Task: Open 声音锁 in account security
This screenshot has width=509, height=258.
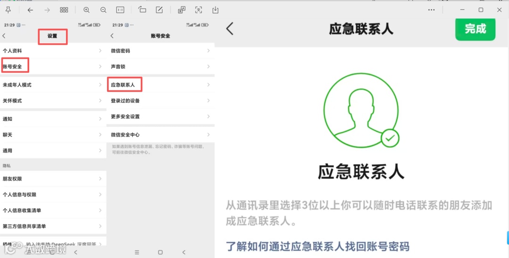Action: tap(161, 67)
